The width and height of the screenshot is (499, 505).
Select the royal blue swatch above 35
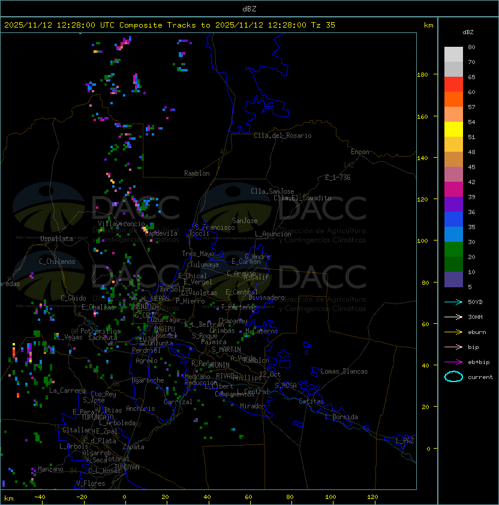[453, 220]
